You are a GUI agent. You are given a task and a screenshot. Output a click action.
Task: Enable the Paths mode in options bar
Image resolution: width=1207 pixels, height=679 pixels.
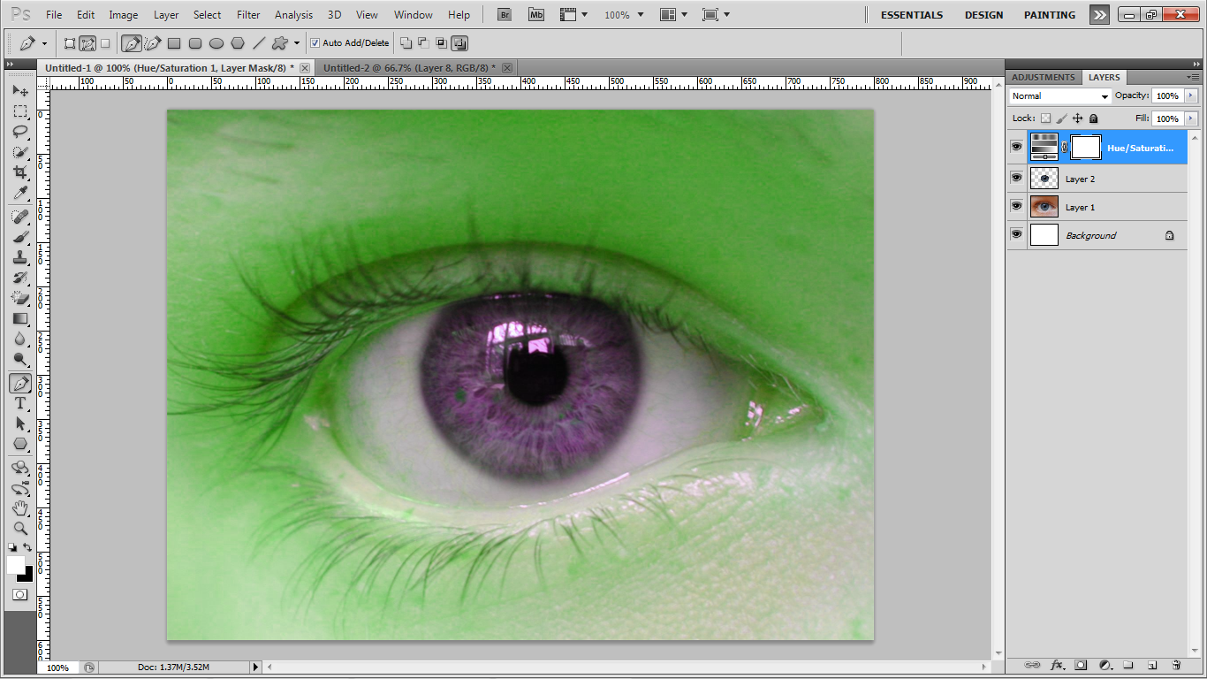[87, 42]
